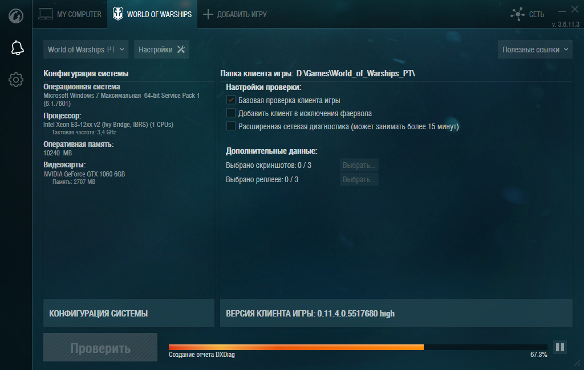Click the plus icon to add game

(x=208, y=14)
